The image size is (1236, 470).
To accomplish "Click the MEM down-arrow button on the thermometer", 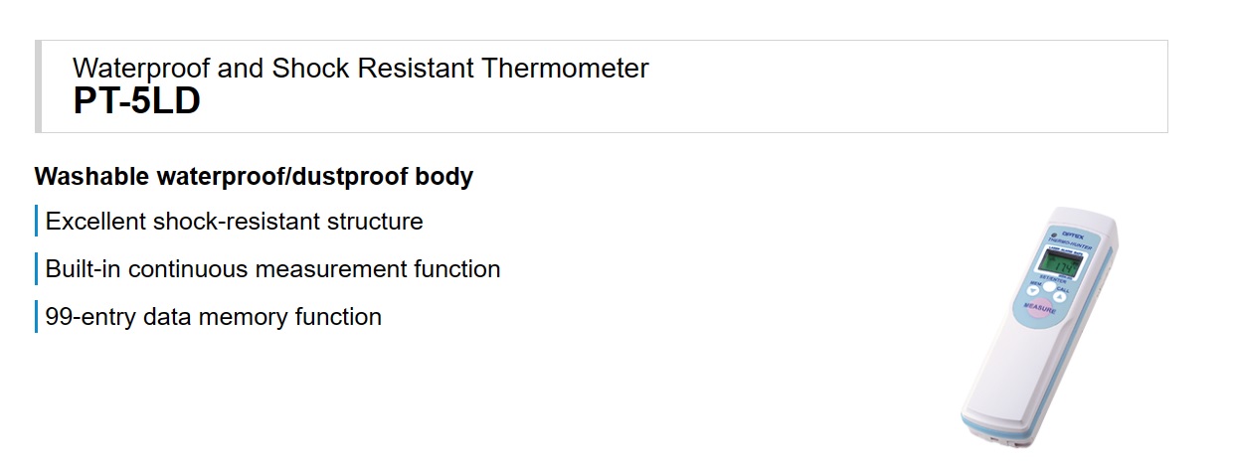I will [x=1032, y=290].
